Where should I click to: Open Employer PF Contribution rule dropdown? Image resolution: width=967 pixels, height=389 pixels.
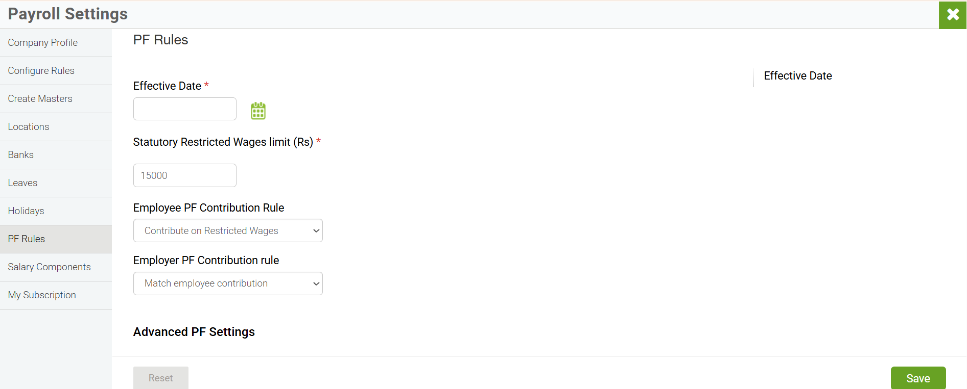click(228, 283)
